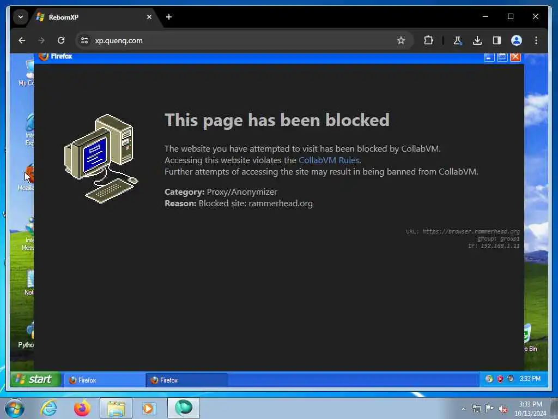Screen dimensions: 558x419
Task: Select the RebornXP browser tab
Action: 94,17
